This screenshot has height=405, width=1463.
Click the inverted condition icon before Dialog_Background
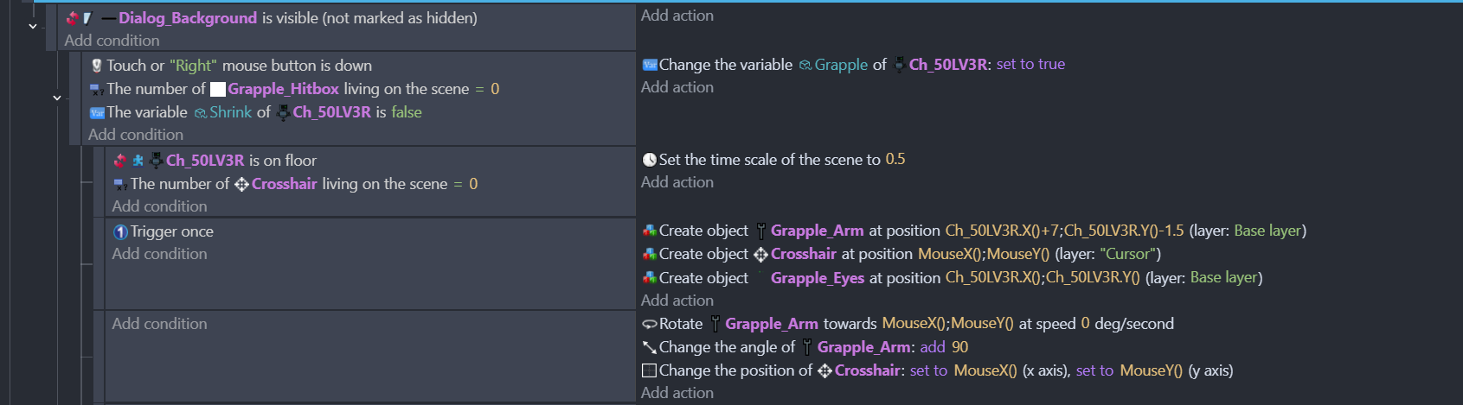pyautogui.click(x=72, y=18)
